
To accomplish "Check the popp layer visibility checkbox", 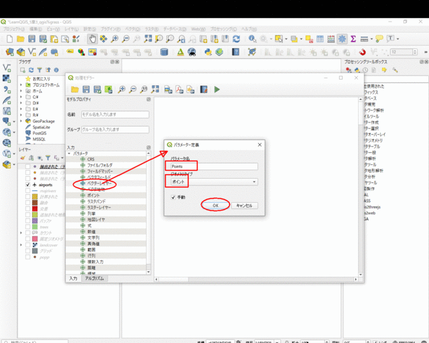I will (x=27, y=257).
